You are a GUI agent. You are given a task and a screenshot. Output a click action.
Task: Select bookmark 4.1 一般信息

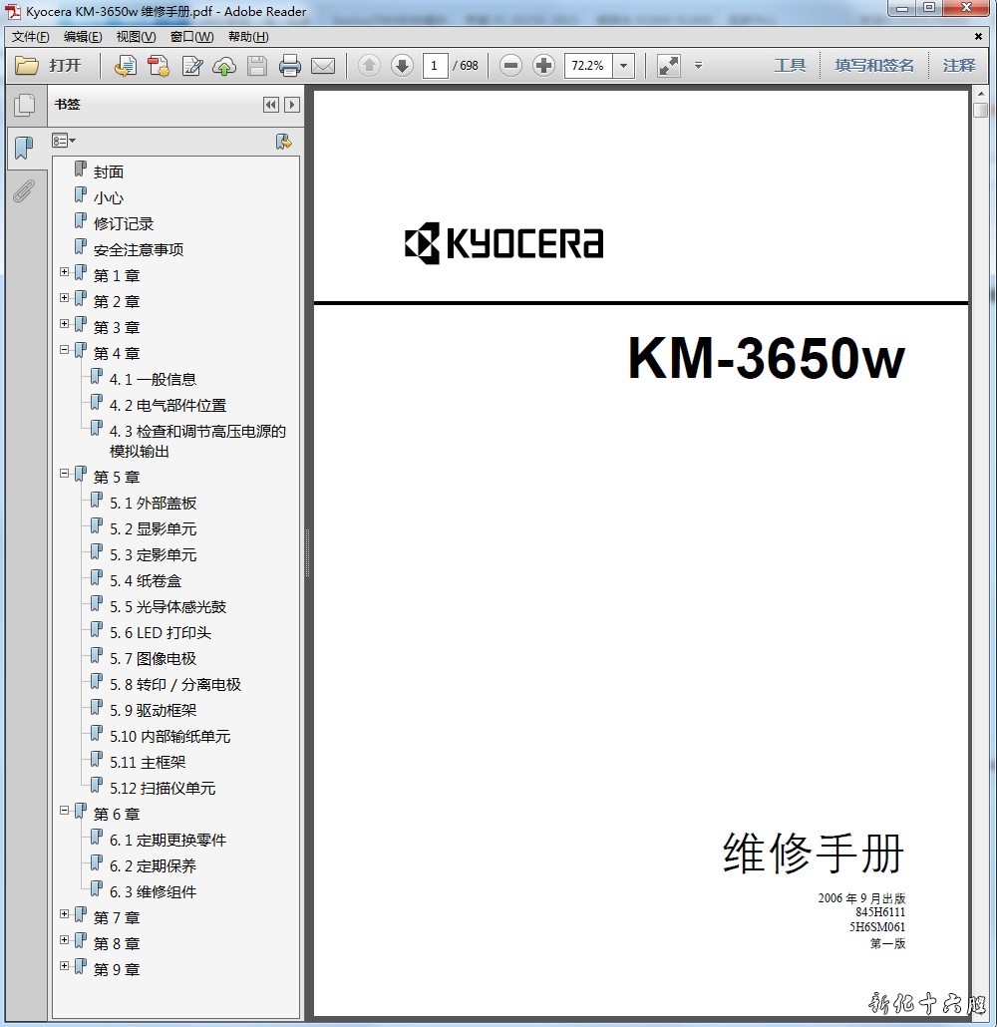tap(153, 379)
